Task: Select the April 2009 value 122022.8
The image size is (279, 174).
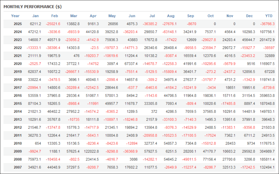Action: click(x=91, y=151)
